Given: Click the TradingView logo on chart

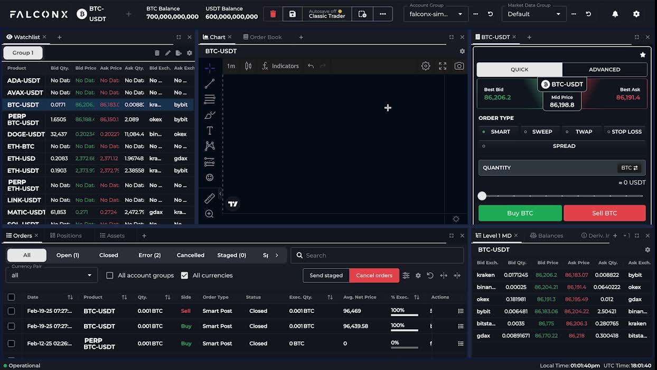Looking at the screenshot, I should coord(233,203).
